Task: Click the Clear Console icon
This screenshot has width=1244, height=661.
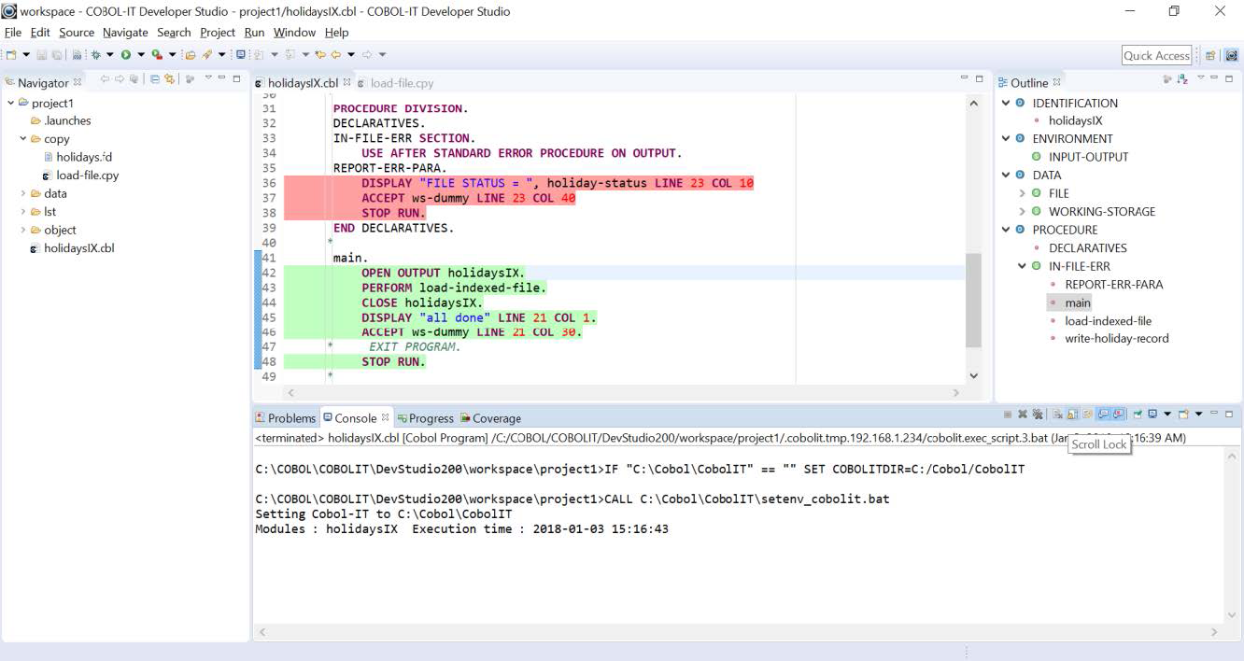Action: (1057, 415)
